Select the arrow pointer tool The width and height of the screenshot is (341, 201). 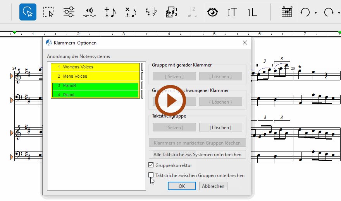28,12
